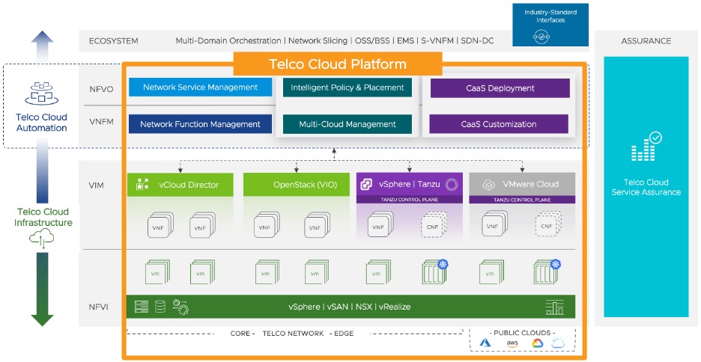
Task: Click the data center building icon in NFVI bar
Action: click(554, 307)
